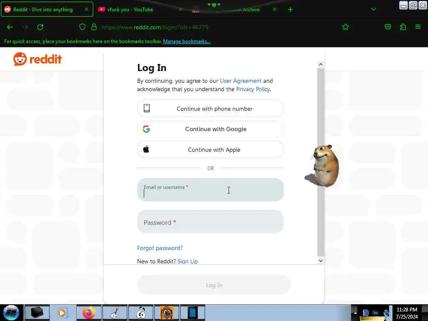428x321 pixels.
Task: Click the Reddit logo in header
Action: 38,59
